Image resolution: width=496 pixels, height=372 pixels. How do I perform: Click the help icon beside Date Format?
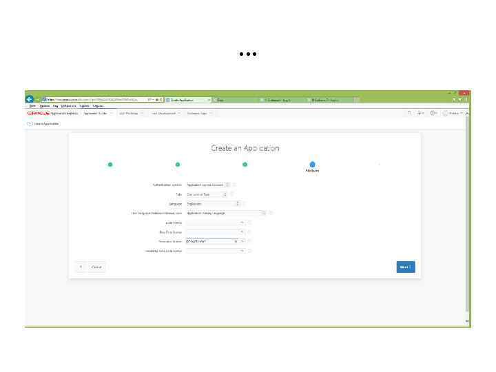(x=249, y=223)
